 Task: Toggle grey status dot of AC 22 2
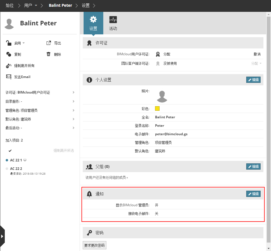[x=7, y=169]
